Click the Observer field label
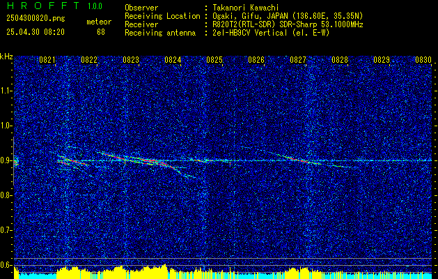The height and width of the screenshot is (279, 438). (141, 8)
